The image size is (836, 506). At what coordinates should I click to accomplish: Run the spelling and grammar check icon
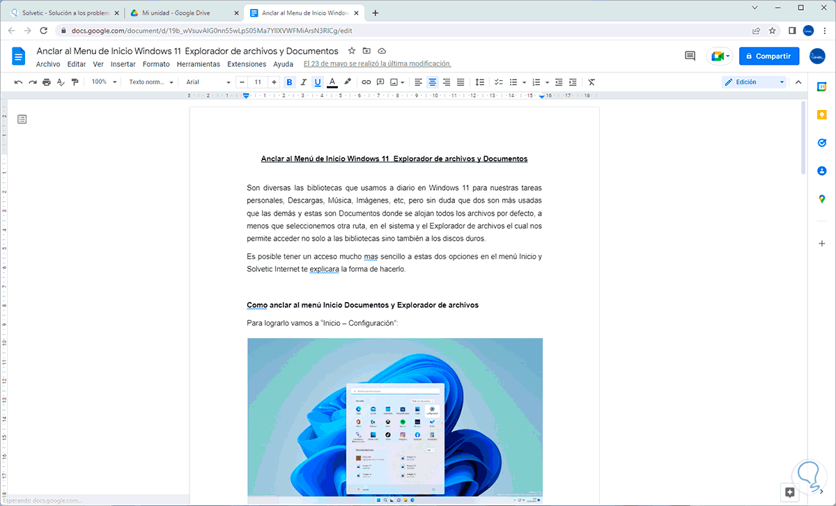(x=61, y=82)
